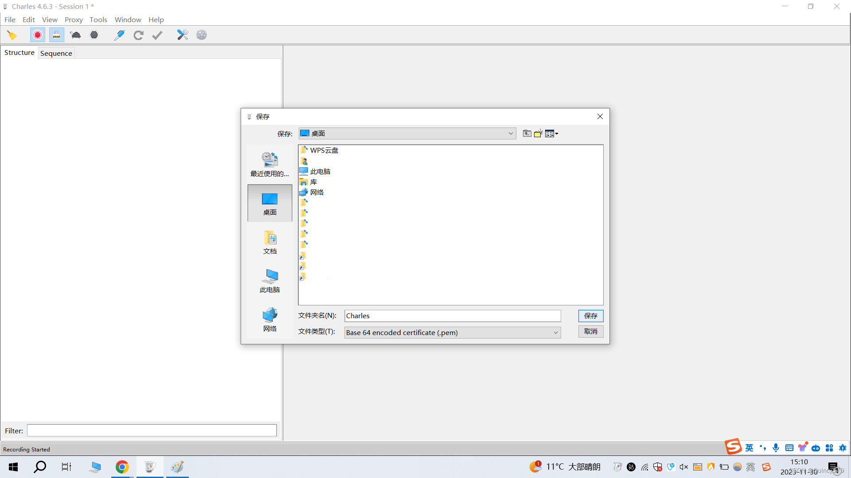Image resolution: width=851 pixels, height=478 pixels.
Task: Expand the 保存 location dropdown showing 桌面
Action: tap(407, 133)
